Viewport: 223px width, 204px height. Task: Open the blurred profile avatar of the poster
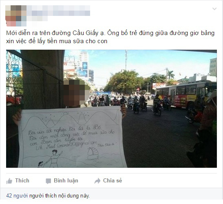click(x=16, y=16)
